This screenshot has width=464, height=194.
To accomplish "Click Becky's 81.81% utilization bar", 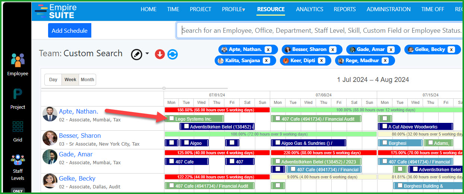I will [421, 177].
